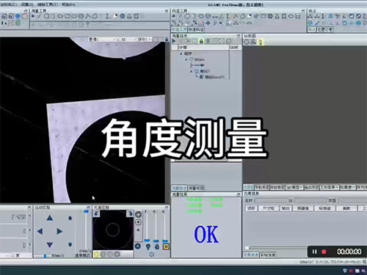The width and height of the screenshot is (367, 275).
Task: Open the 帮助(H) menu
Action: click(68, 4)
